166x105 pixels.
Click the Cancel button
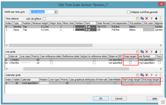click(x=119, y=98)
